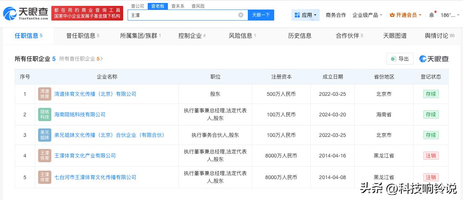
Task: Click the 海南省 region cell
Action: [x=384, y=114]
